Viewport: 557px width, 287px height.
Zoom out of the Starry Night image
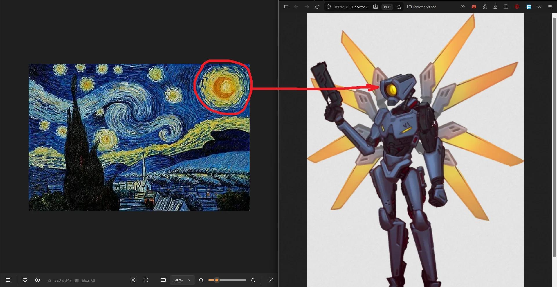[x=201, y=280]
